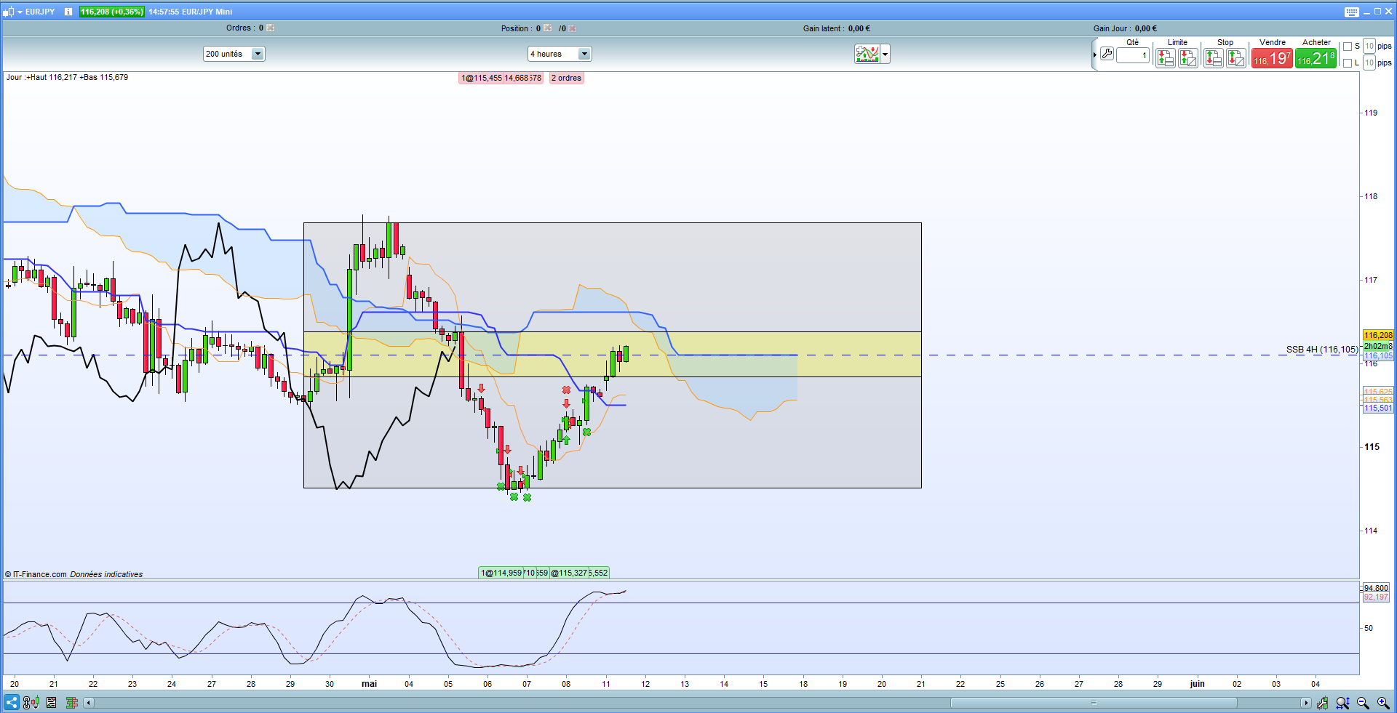Click the red Vendre price button
1397x713 pixels.
point(1272,58)
